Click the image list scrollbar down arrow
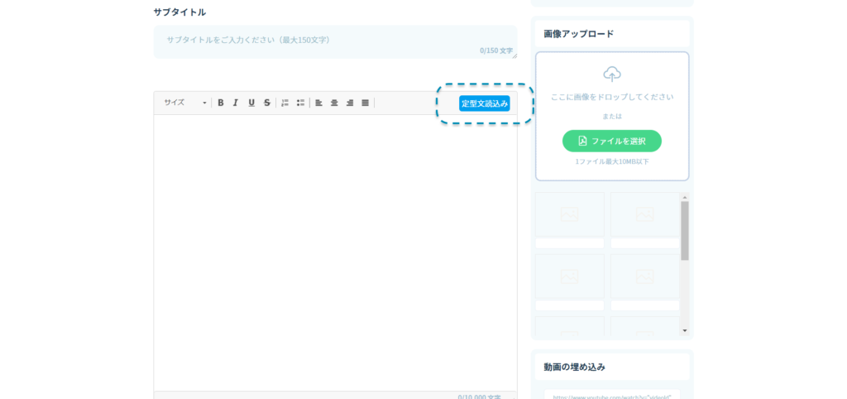 pos(684,330)
